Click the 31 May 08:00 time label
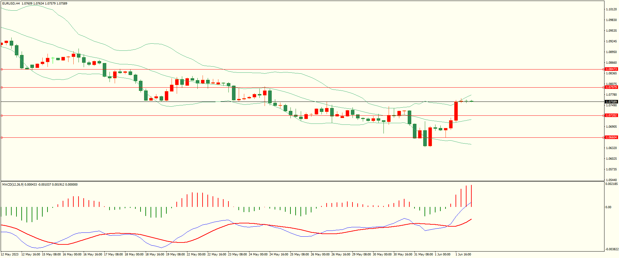The height and width of the screenshot is (258, 619). coord(424,254)
